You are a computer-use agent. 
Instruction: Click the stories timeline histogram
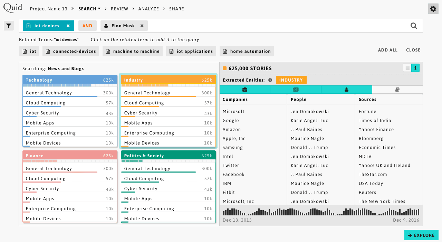321,212
